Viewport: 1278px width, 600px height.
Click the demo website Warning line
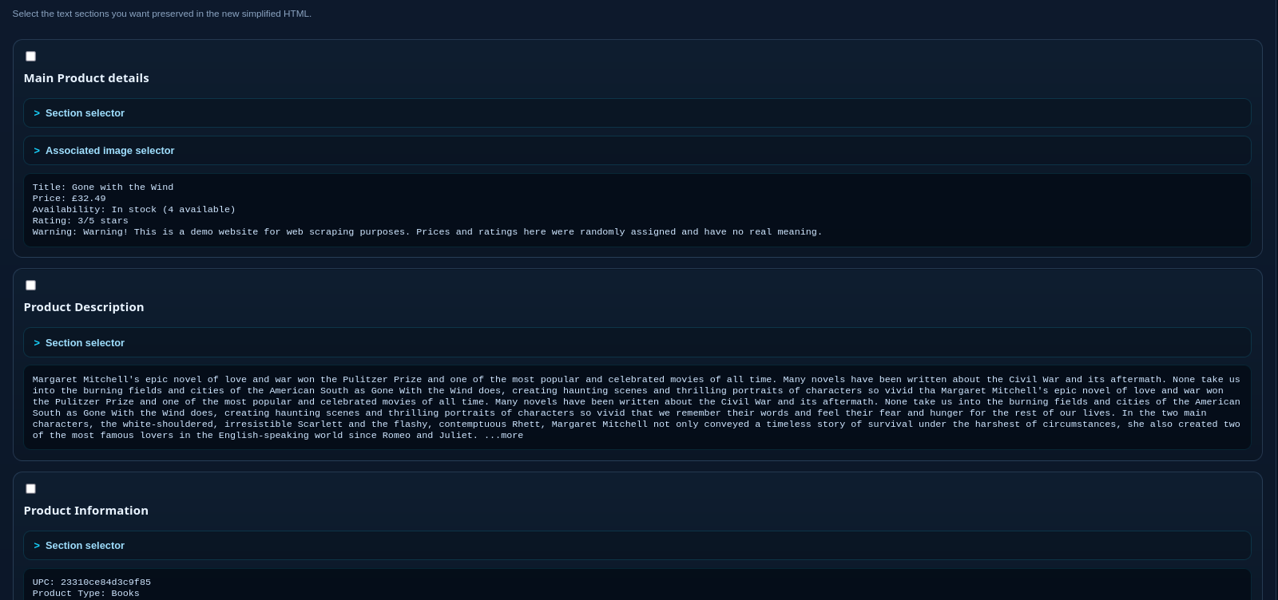[x=427, y=231]
